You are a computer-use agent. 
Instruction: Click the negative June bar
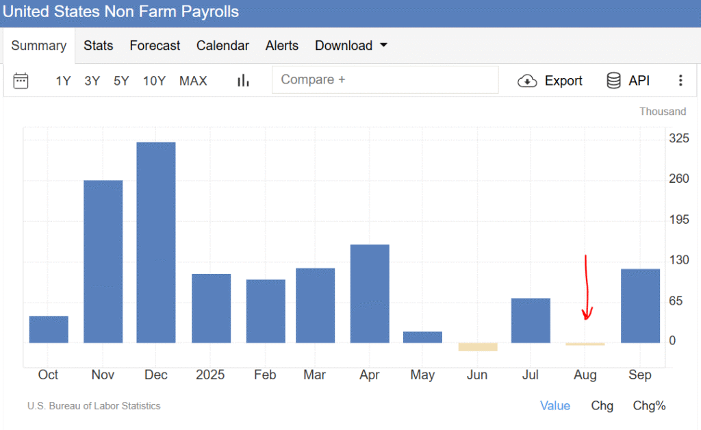478,346
